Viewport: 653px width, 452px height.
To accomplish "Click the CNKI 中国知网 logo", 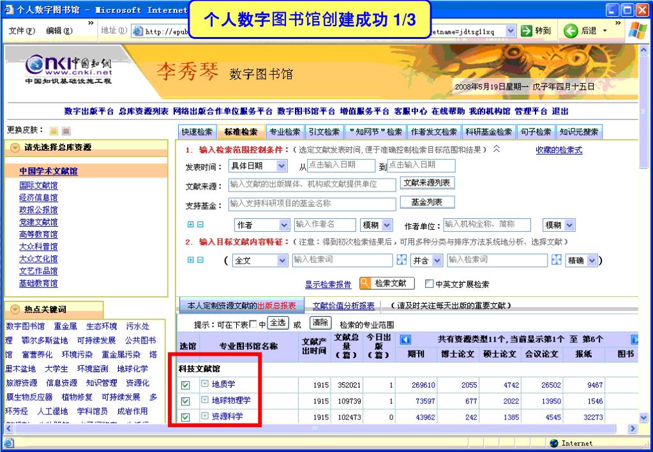I will pos(68,70).
